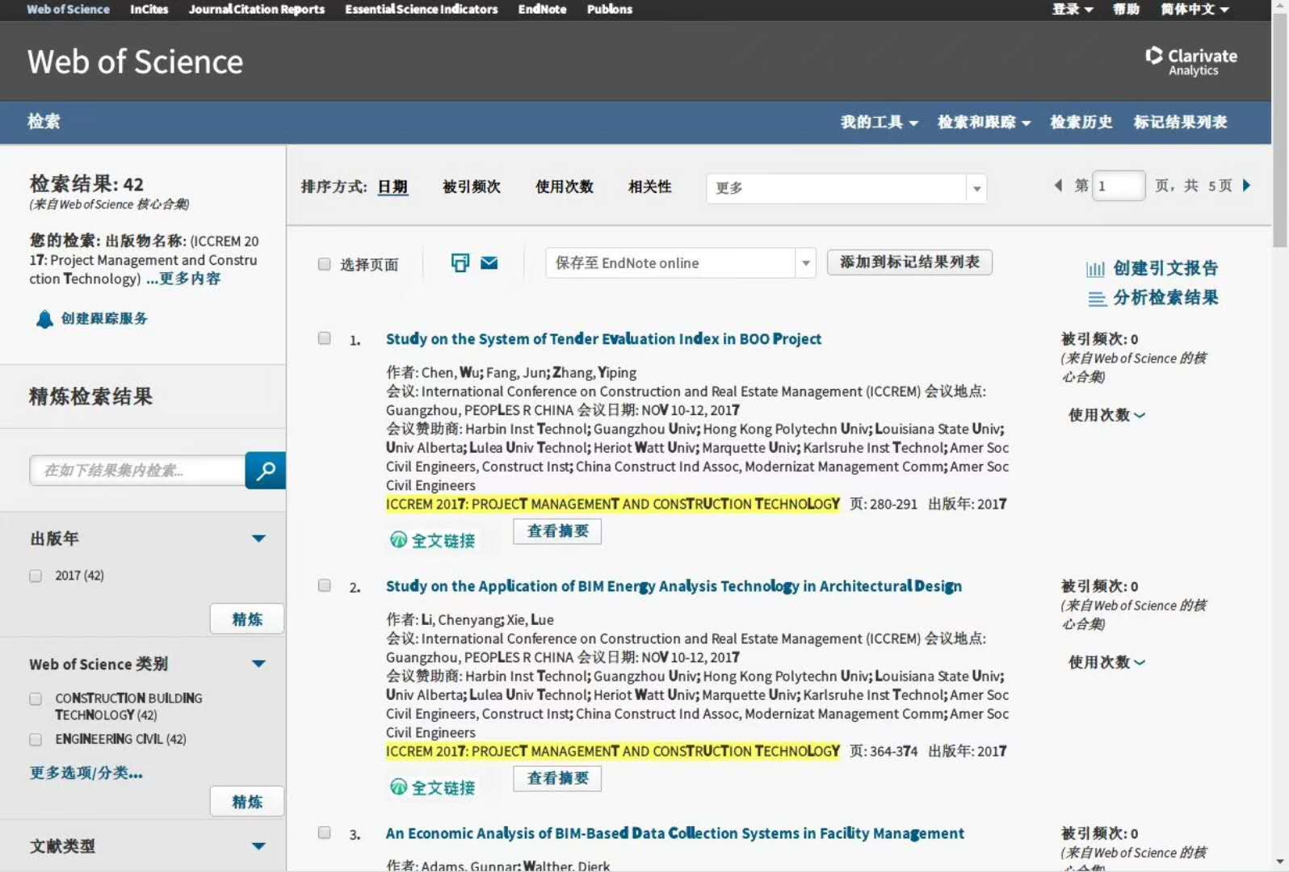The image size is (1289, 872).
Task: Check the 2017 (42) publication year filter
Action: tap(36, 576)
